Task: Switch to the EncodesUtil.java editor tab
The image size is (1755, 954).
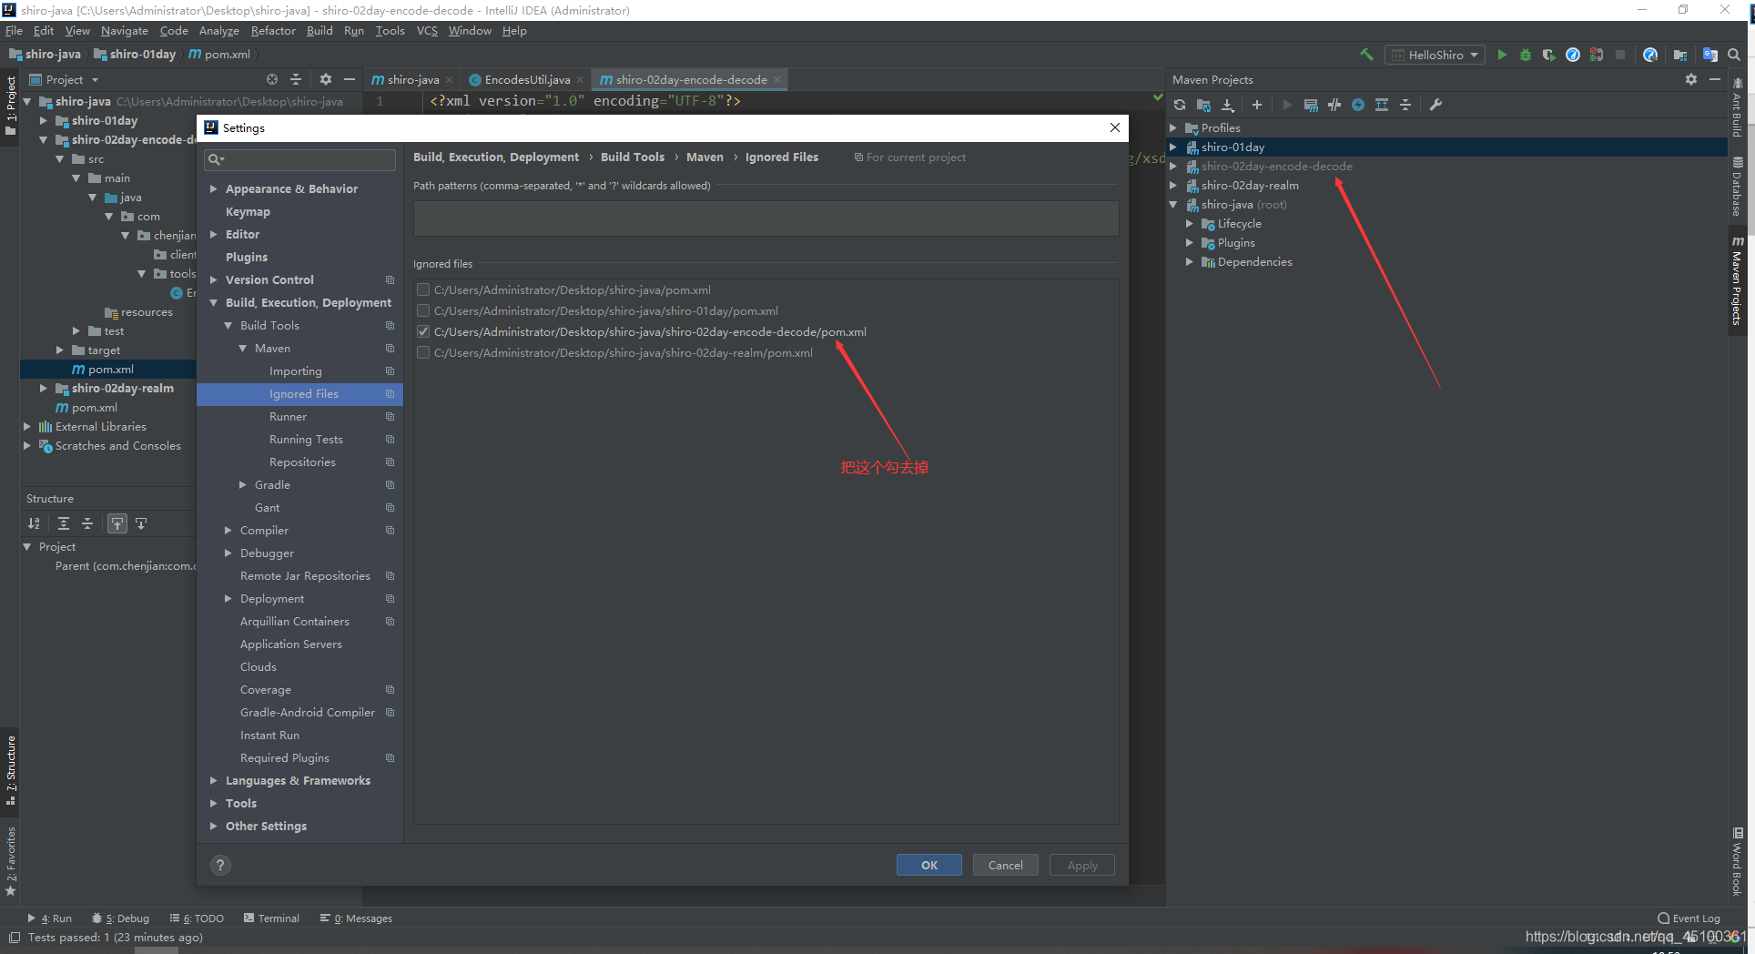Action: click(527, 79)
